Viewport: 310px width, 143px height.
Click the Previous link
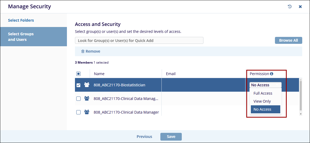[144, 137]
